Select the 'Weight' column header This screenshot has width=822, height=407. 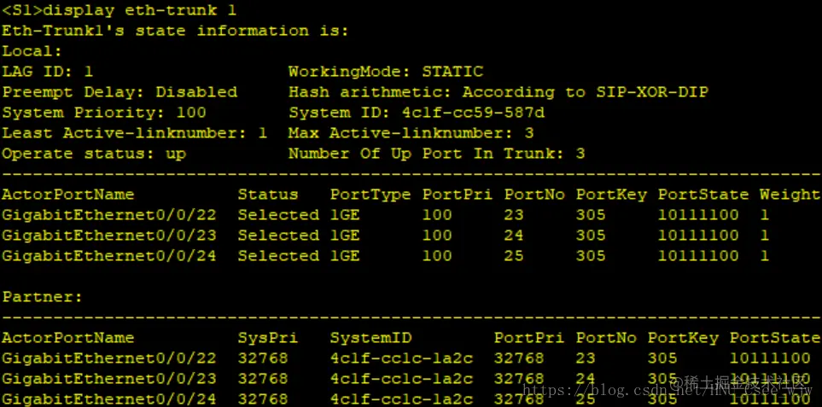[790, 195]
